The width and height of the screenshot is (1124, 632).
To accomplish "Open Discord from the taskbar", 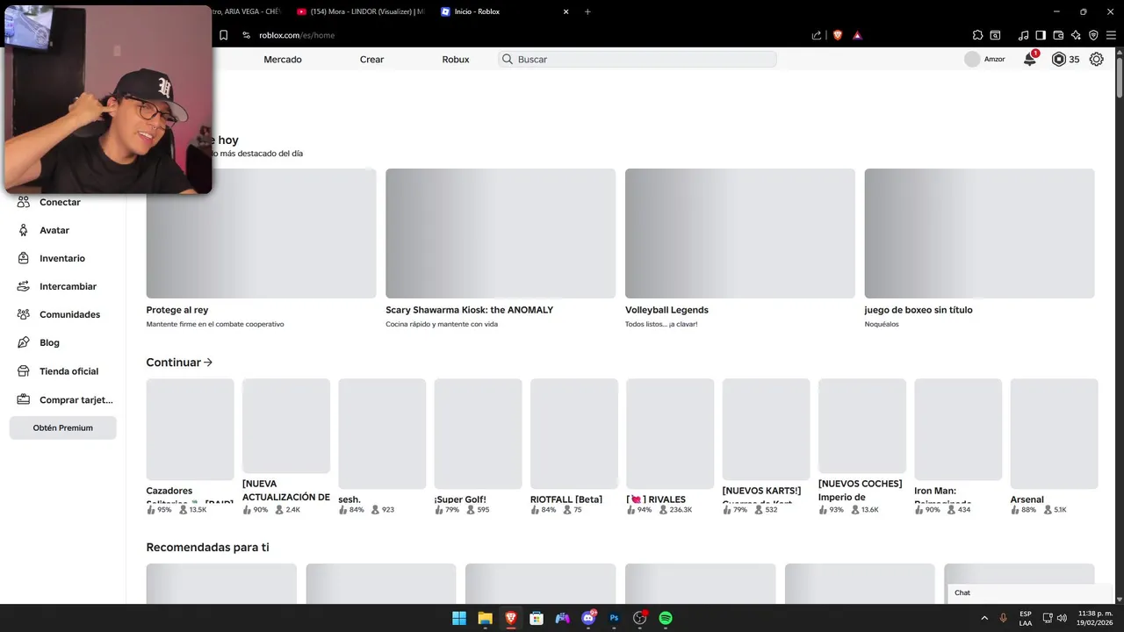I will (x=588, y=618).
